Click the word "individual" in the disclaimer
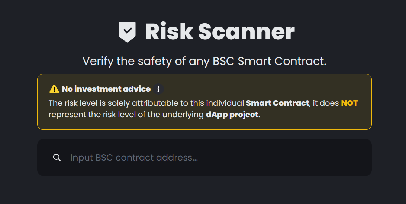406x204 pixels. point(228,103)
